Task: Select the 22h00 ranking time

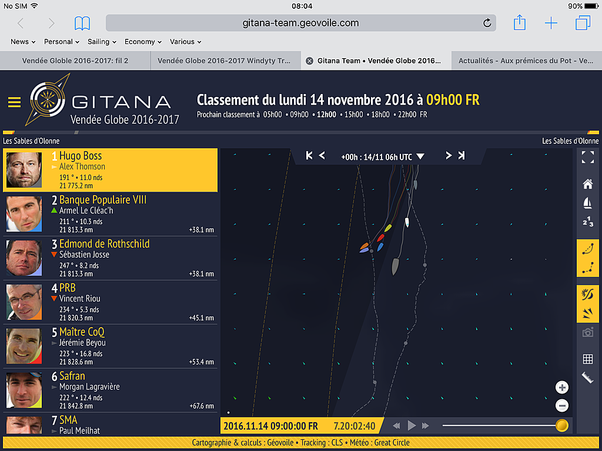Action: click(407, 115)
